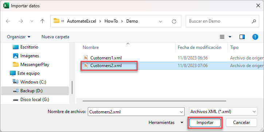Open the MessengerPlay folder in sidebar
The height and width of the screenshot is (132, 264).
click(35, 65)
